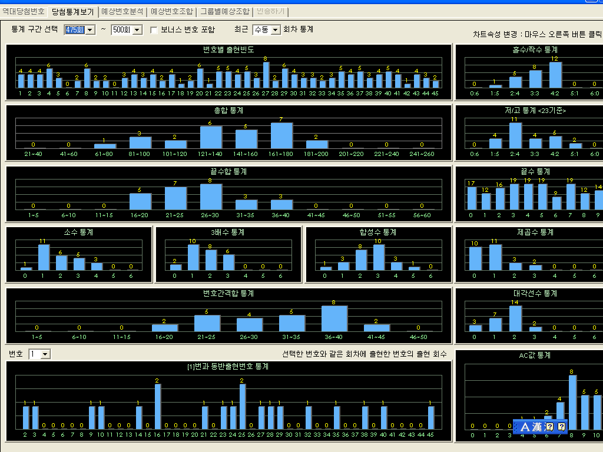Click the 漢 Hanja conversion icon
This screenshot has width=603, height=452.
click(537, 427)
